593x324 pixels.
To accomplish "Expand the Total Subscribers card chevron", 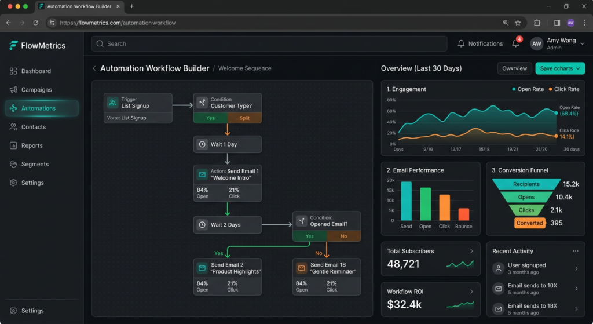I will coord(471,251).
